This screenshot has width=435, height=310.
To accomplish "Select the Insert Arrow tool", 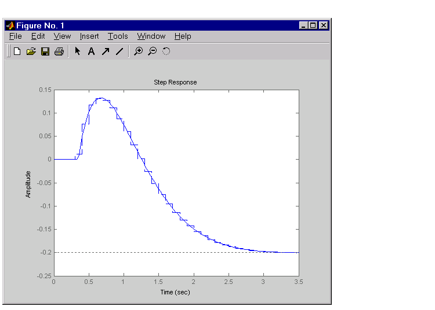I will pyautogui.click(x=106, y=51).
